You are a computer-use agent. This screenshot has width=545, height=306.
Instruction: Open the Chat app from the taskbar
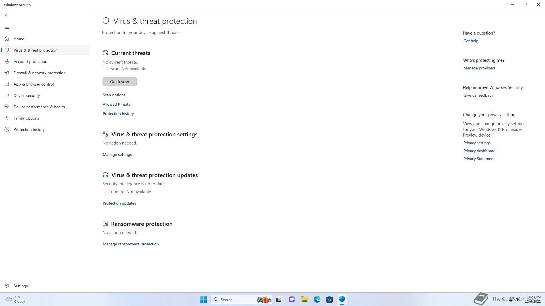[292, 299]
